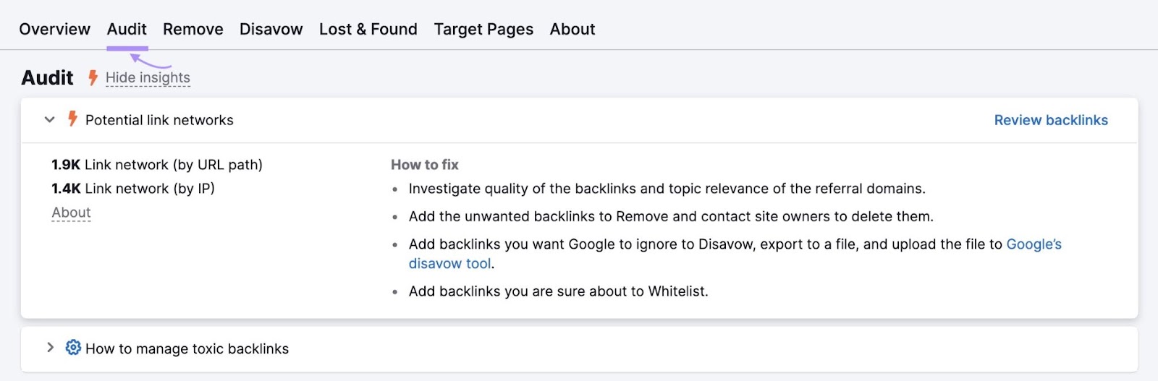Select the Audit tab
The image size is (1158, 381).
pyautogui.click(x=127, y=29)
